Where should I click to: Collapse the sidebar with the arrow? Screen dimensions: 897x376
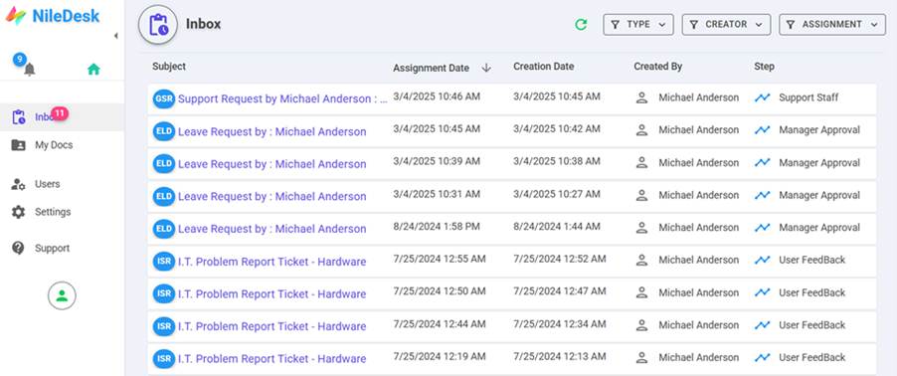click(115, 36)
